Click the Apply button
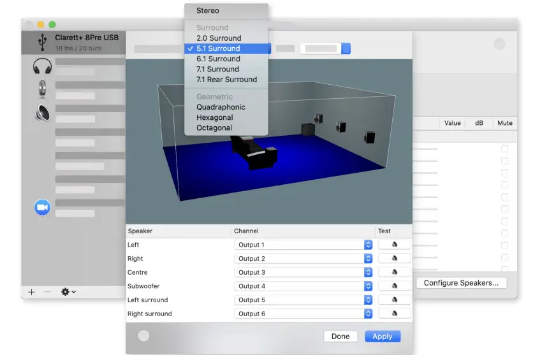Screen dimensions: 533x355 [383, 337]
